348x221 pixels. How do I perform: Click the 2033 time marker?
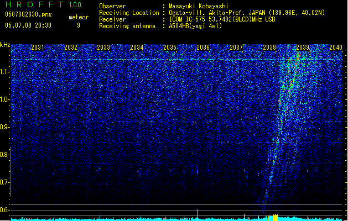tap(103, 48)
